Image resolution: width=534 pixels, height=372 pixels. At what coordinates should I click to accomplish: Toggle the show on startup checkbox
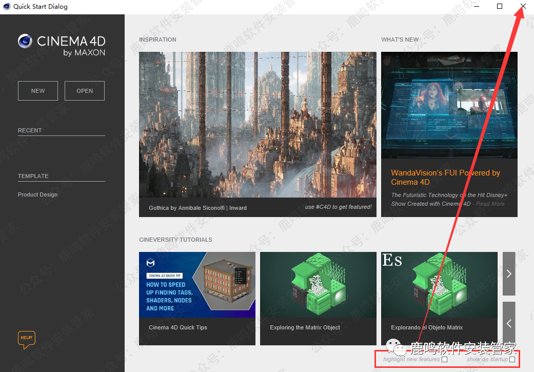pos(512,359)
